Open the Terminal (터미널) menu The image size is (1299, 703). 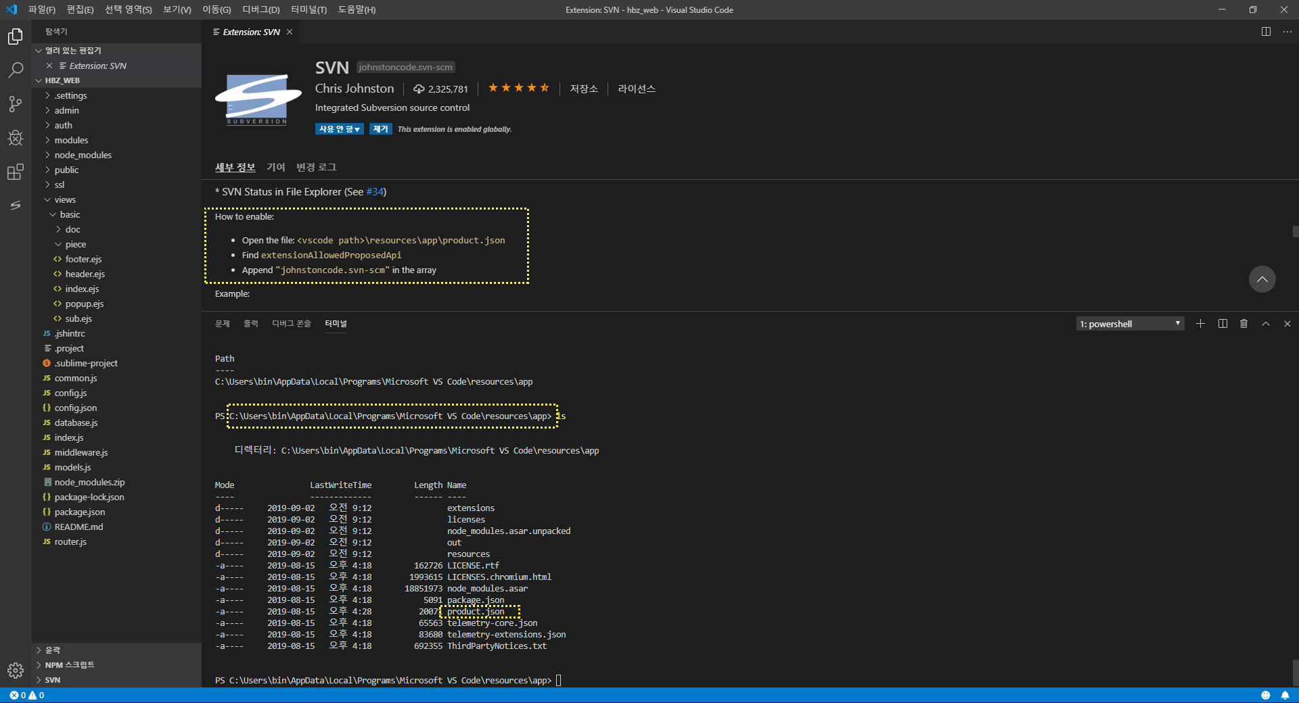point(309,9)
